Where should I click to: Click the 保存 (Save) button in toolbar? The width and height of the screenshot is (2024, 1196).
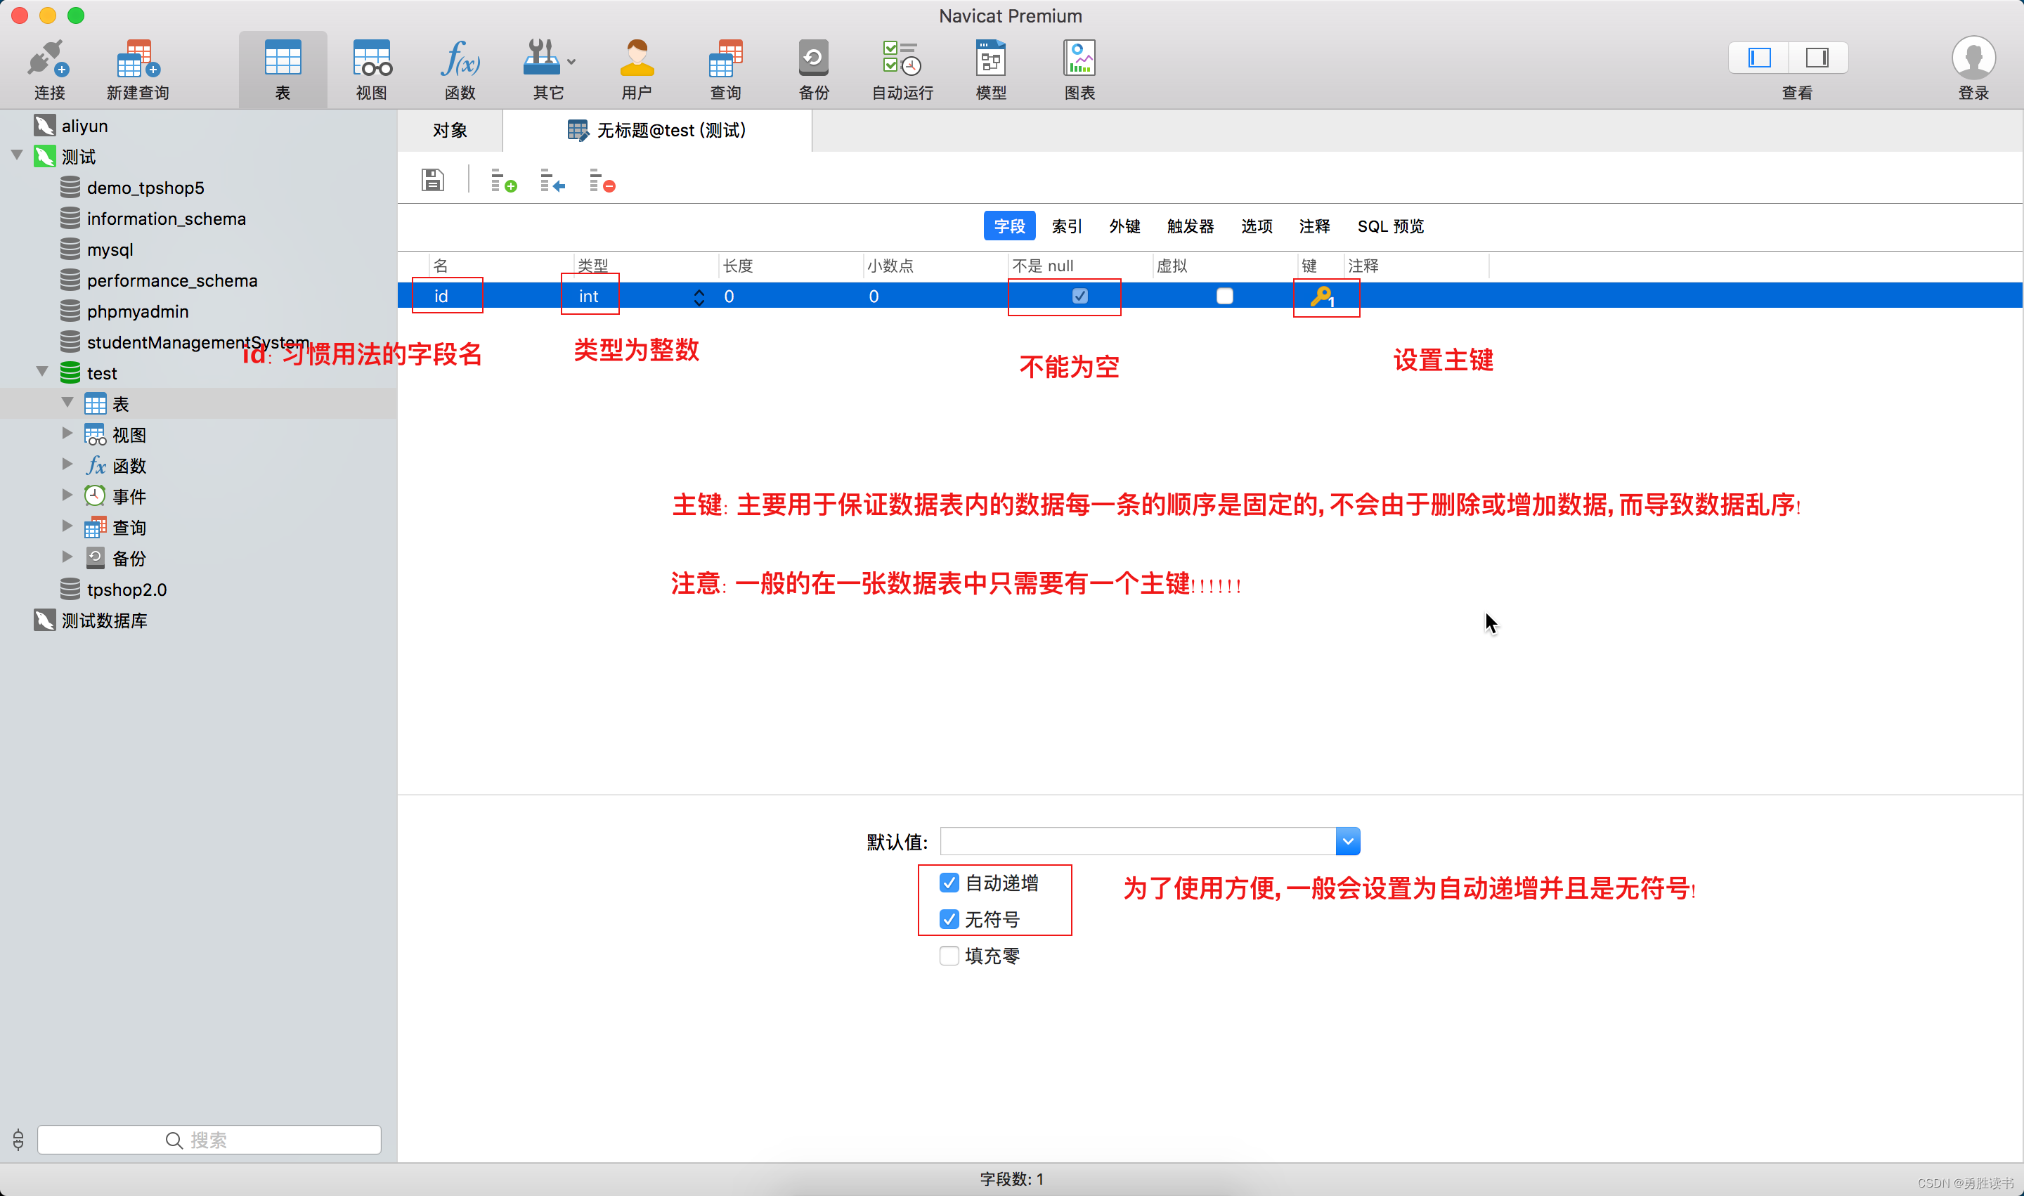(x=433, y=181)
